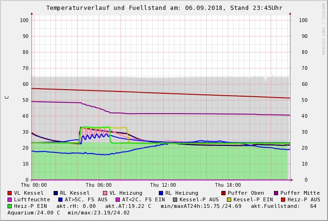Click the AT<2C, FS EIN legend swatch
This screenshot has width=328, height=221.
118,200
